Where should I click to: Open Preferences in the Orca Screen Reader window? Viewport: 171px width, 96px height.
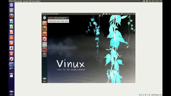[x=52, y=21]
